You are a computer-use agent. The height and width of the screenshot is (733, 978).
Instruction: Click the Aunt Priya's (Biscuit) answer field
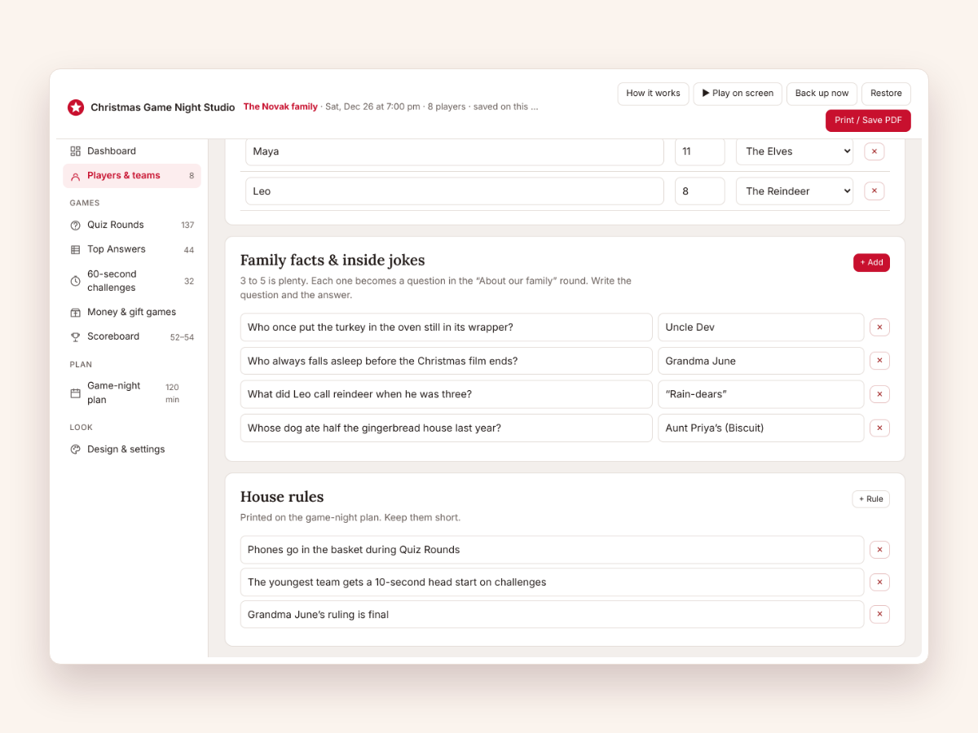(x=761, y=428)
